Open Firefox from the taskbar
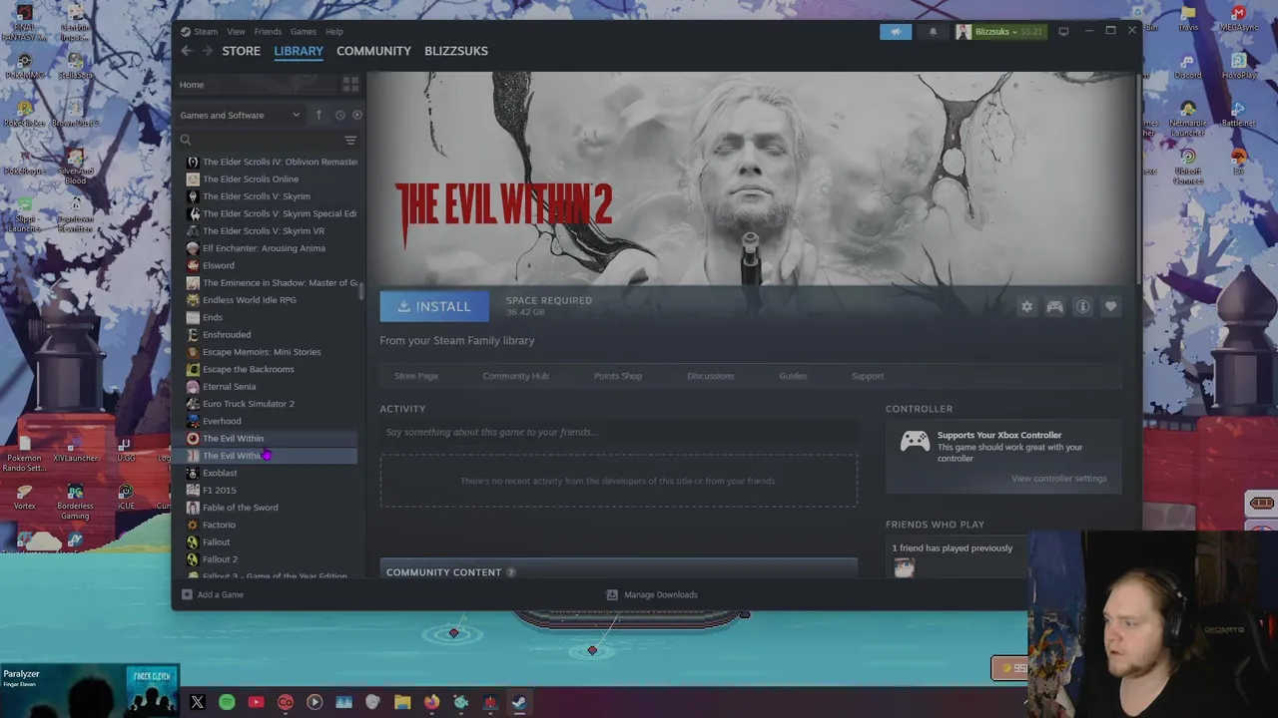 click(x=431, y=702)
